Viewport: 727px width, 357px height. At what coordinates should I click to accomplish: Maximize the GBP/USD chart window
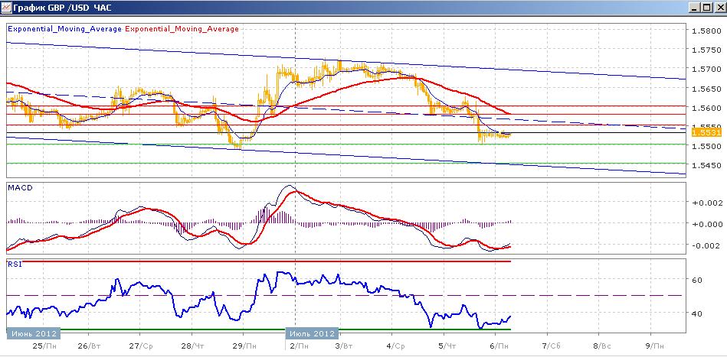coord(706,8)
